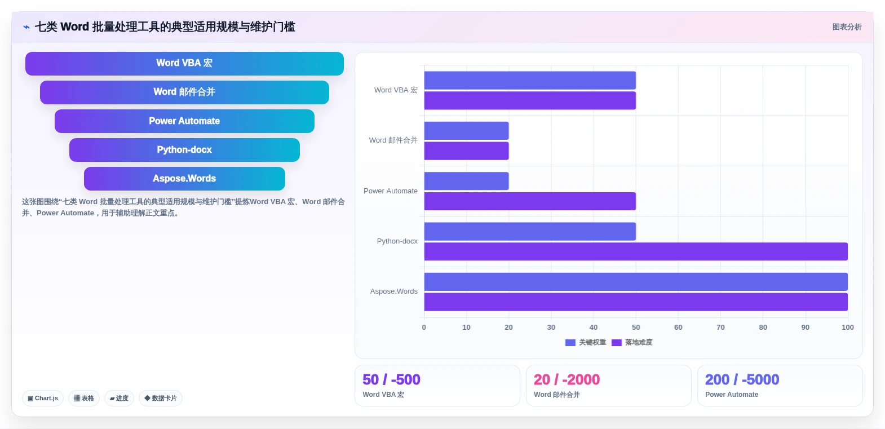Select the Power Automate funnel bar
885x429 pixels.
tap(184, 121)
